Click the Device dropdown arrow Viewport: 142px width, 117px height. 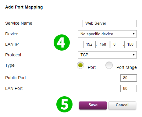coord(134,34)
